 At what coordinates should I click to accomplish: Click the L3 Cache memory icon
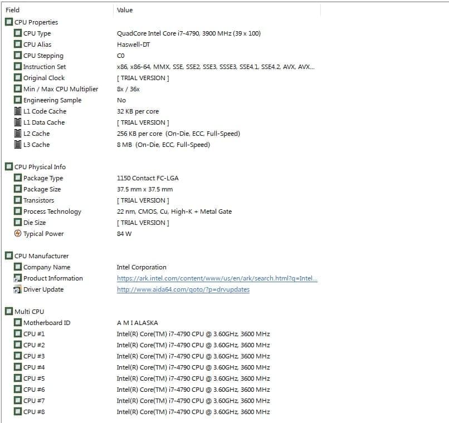point(18,144)
